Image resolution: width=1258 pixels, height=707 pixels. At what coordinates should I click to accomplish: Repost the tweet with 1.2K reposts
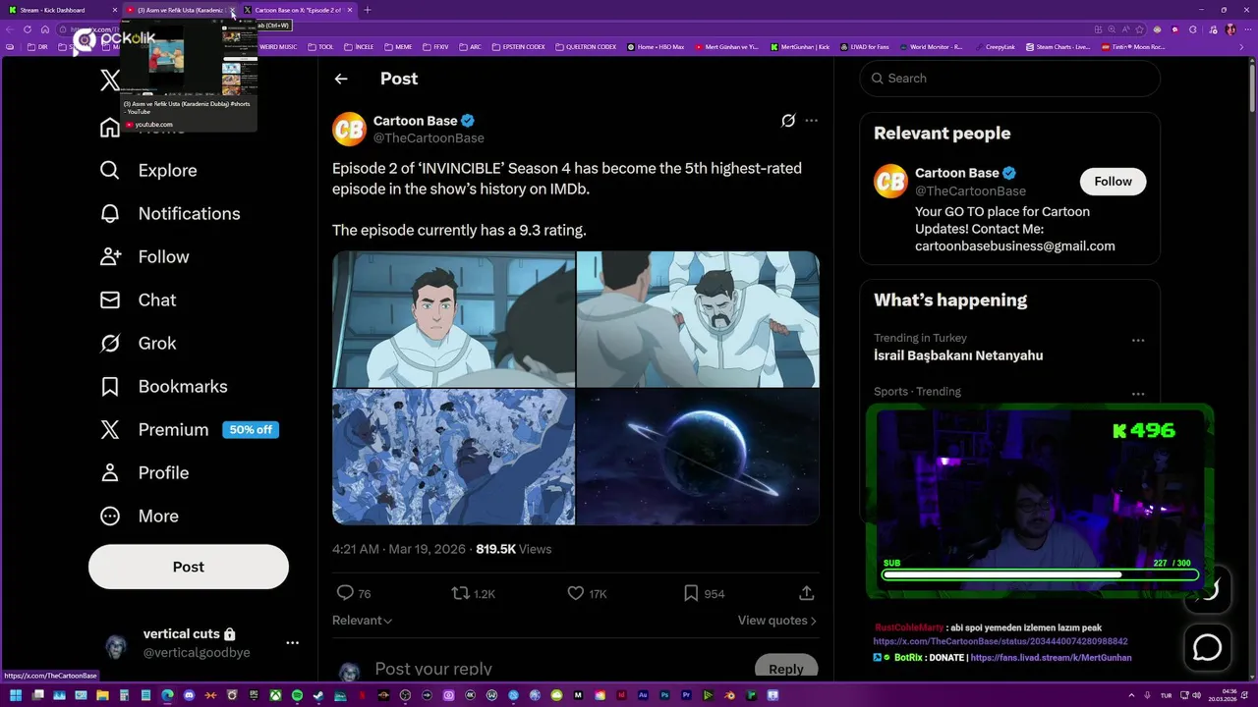point(473,593)
